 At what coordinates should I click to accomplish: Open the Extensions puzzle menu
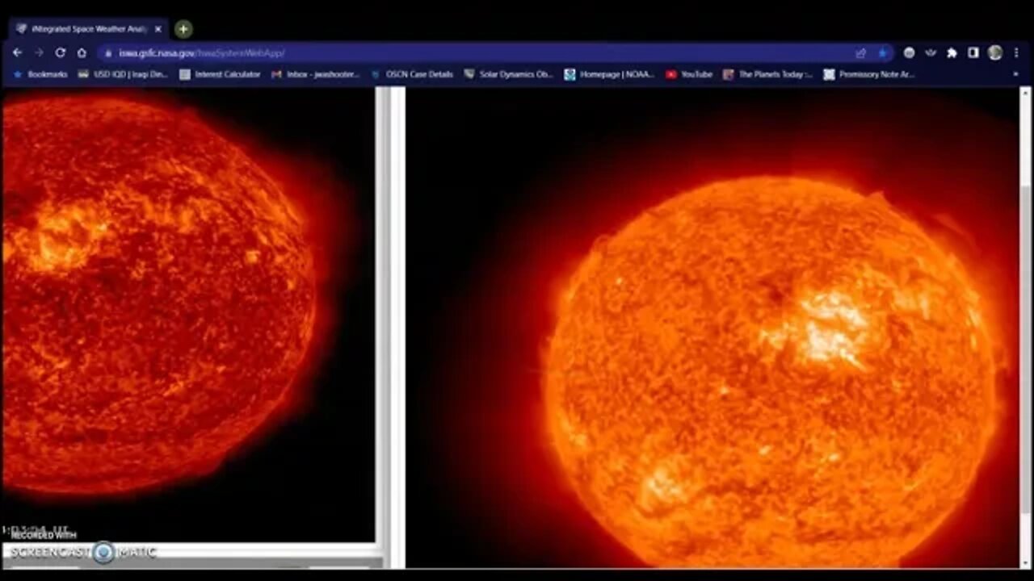952,52
